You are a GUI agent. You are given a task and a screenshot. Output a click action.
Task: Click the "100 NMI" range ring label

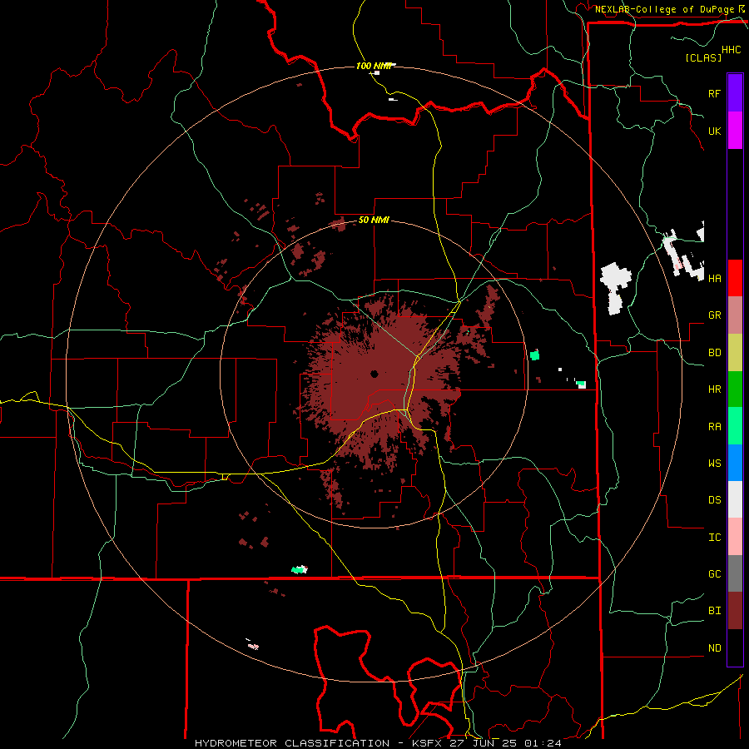tap(374, 66)
